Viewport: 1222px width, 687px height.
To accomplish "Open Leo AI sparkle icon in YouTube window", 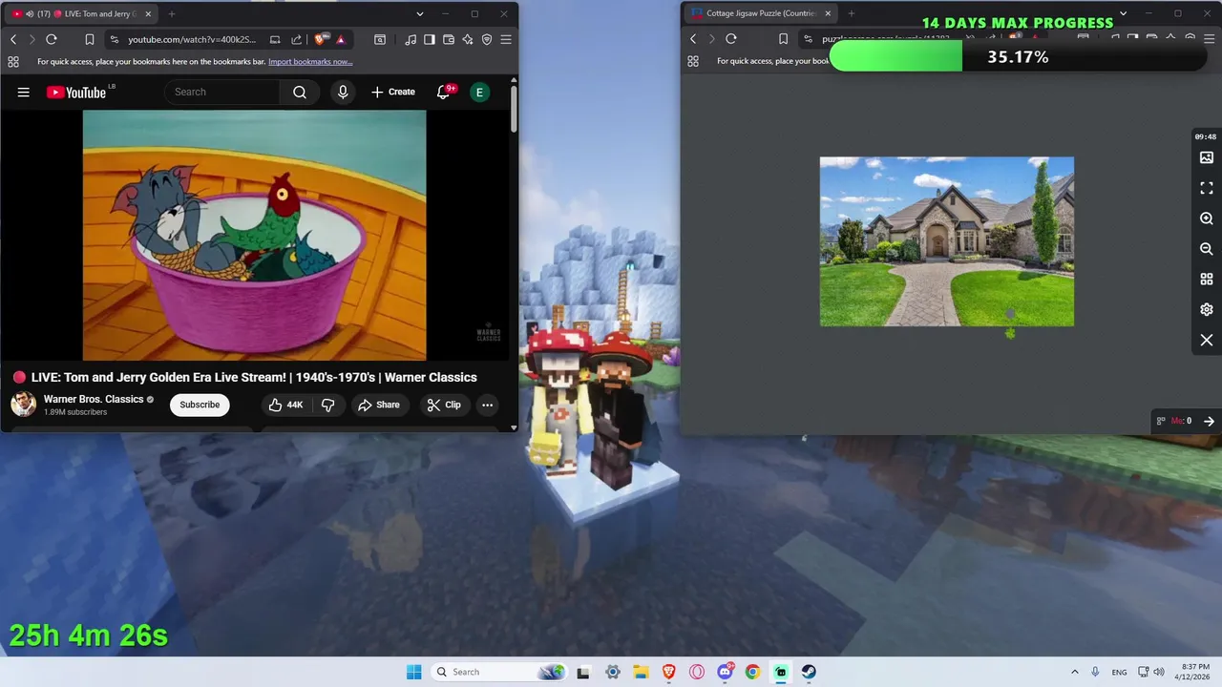I will pyautogui.click(x=468, y=39).
